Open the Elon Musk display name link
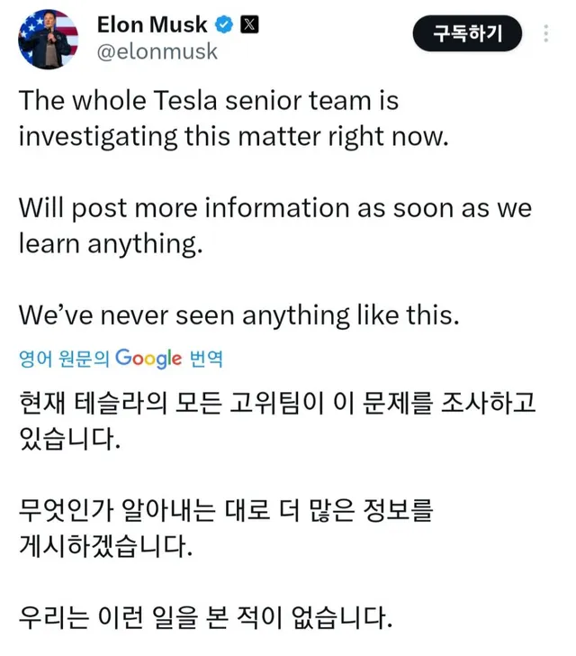The height and width of the screenshot is (656, 576). (x=152, y=25)
